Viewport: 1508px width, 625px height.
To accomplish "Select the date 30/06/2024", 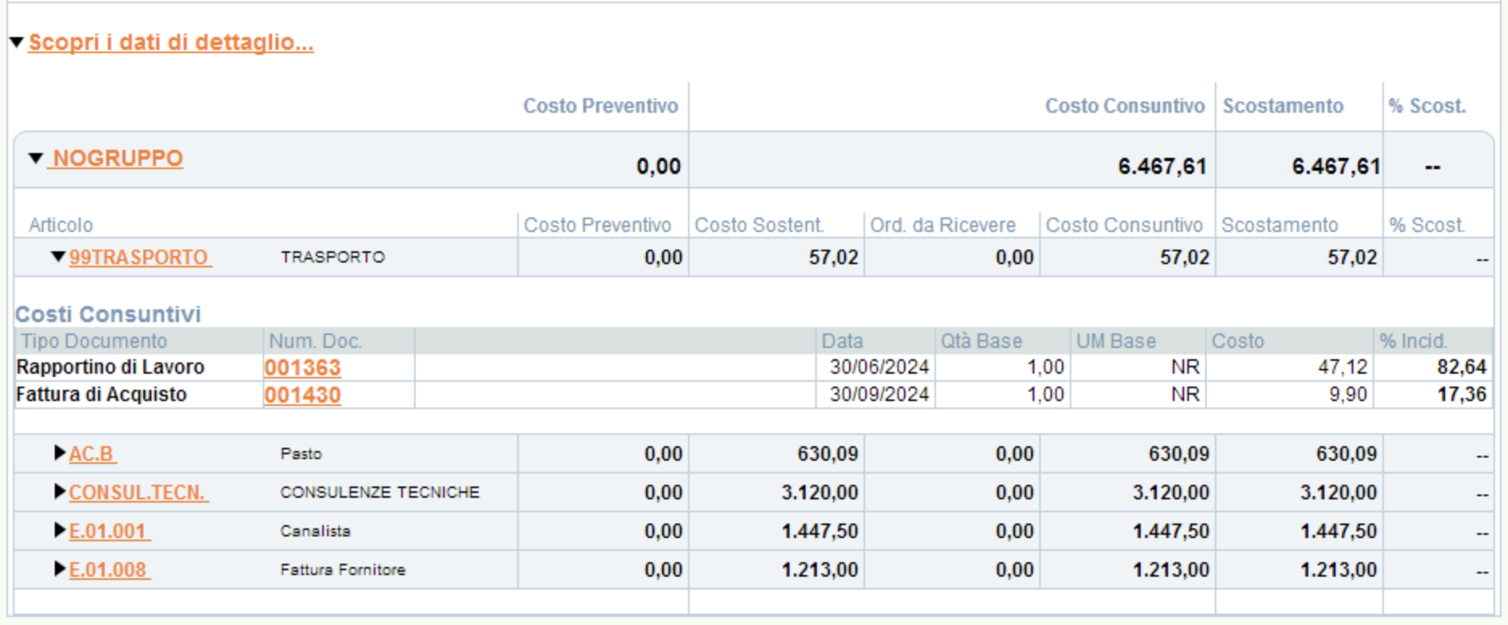I will click(880, 366).
